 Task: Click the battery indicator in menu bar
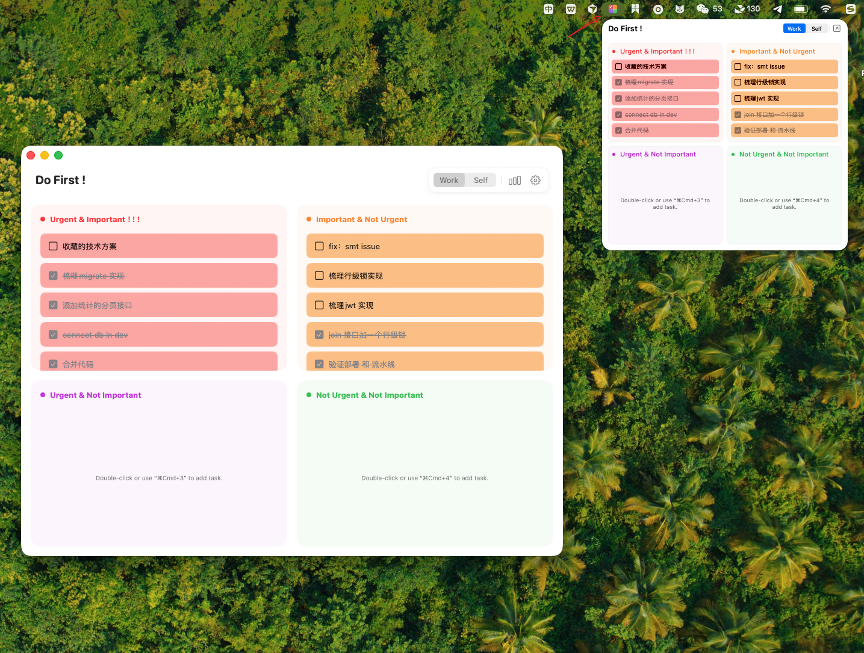801,9
